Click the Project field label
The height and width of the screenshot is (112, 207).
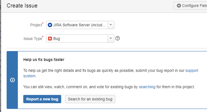click(36, 25)
